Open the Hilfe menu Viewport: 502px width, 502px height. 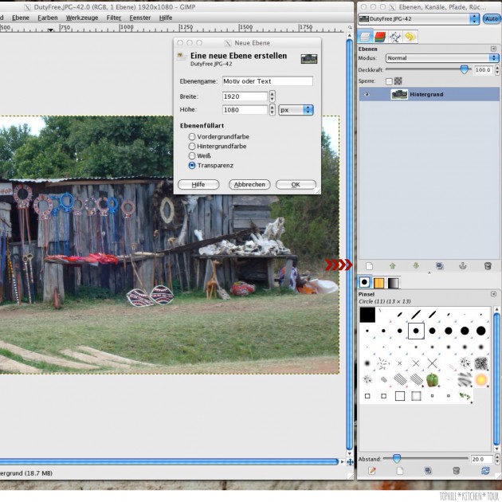click(166, 18)
